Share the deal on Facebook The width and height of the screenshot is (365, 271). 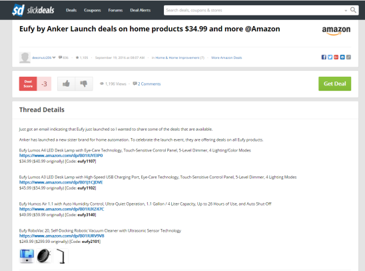point(324,57)
